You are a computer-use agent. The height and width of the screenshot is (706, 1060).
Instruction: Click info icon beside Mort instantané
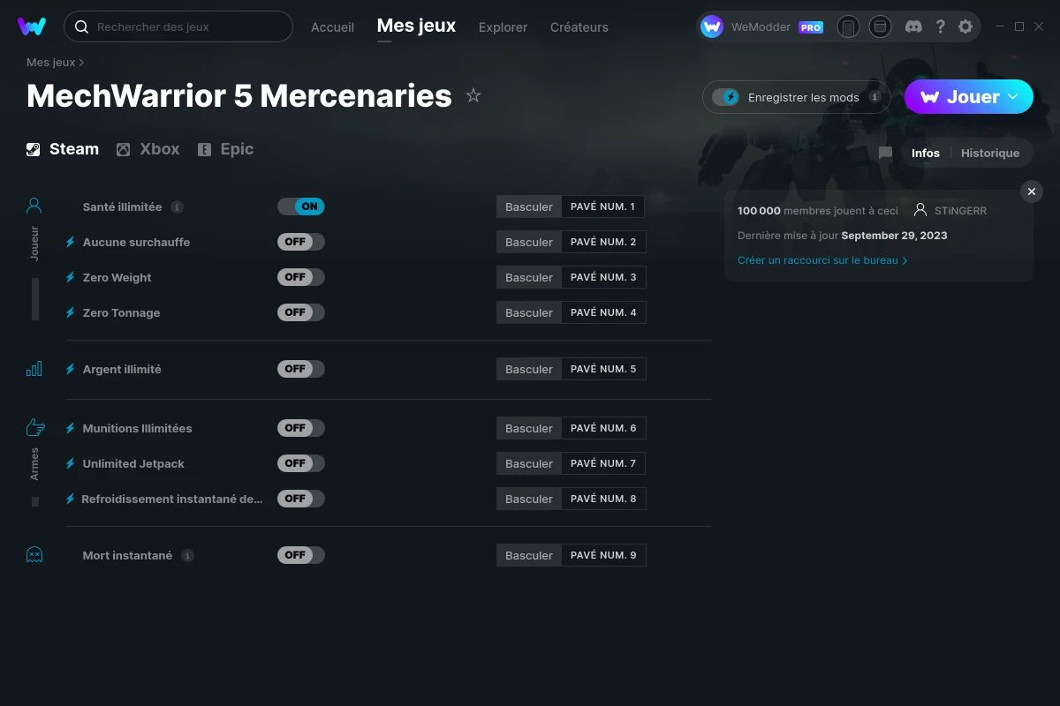(187, 555)
